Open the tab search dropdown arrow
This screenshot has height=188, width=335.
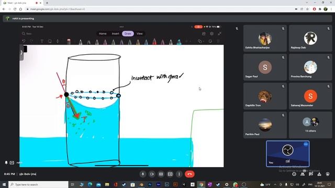[307, 3]
